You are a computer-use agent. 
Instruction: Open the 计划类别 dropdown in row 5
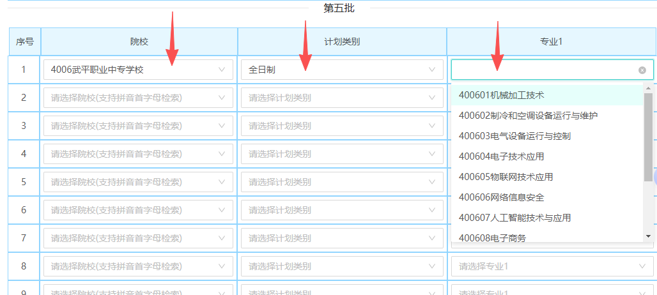coord(342,182)
